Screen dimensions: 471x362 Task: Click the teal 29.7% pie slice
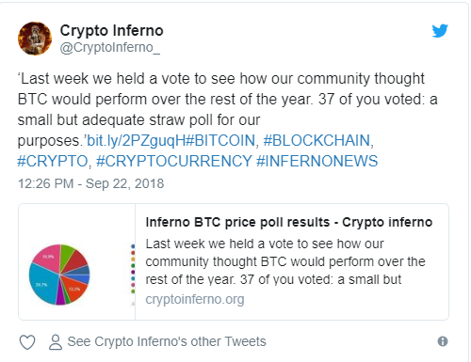(x=42, y=285)
